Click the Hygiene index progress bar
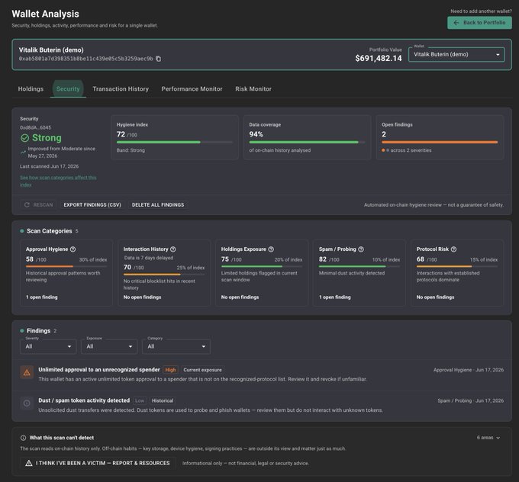This screenshot has height=482, width=519. pos(175,143)
